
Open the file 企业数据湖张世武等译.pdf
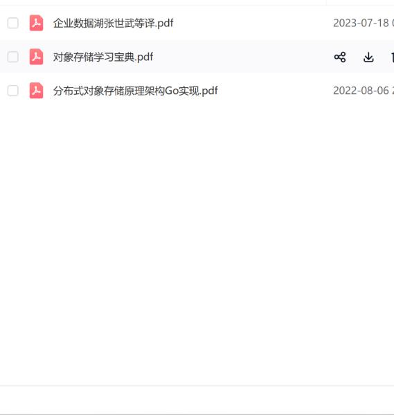pos(113,24)
